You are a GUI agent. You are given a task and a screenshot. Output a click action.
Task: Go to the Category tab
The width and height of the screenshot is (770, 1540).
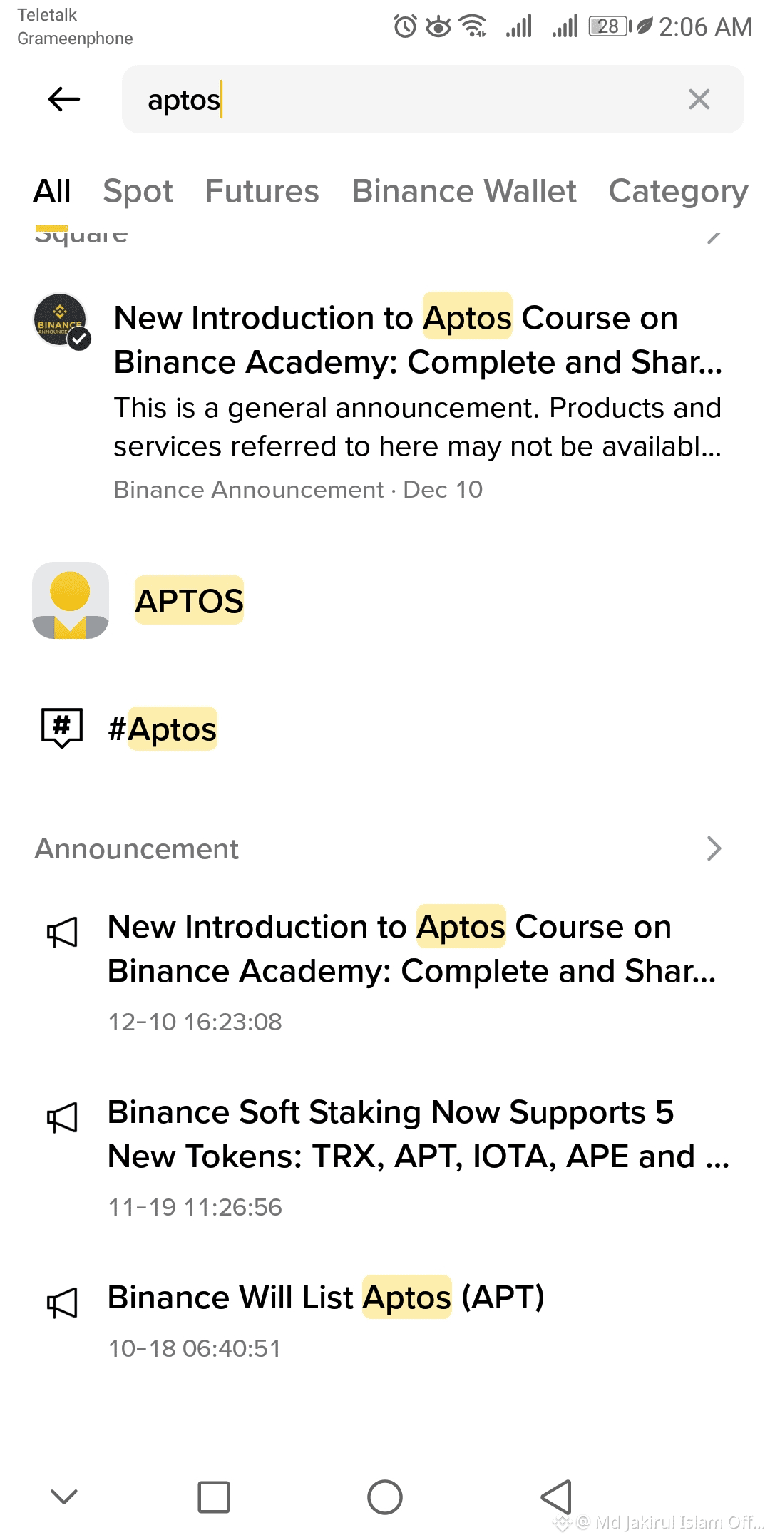point(677,191)
